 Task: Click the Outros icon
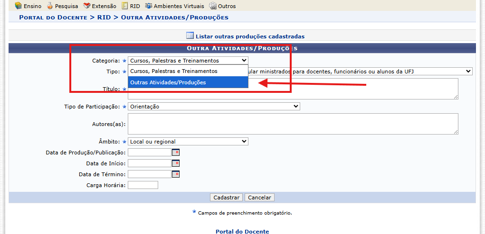tap(212, 6)
